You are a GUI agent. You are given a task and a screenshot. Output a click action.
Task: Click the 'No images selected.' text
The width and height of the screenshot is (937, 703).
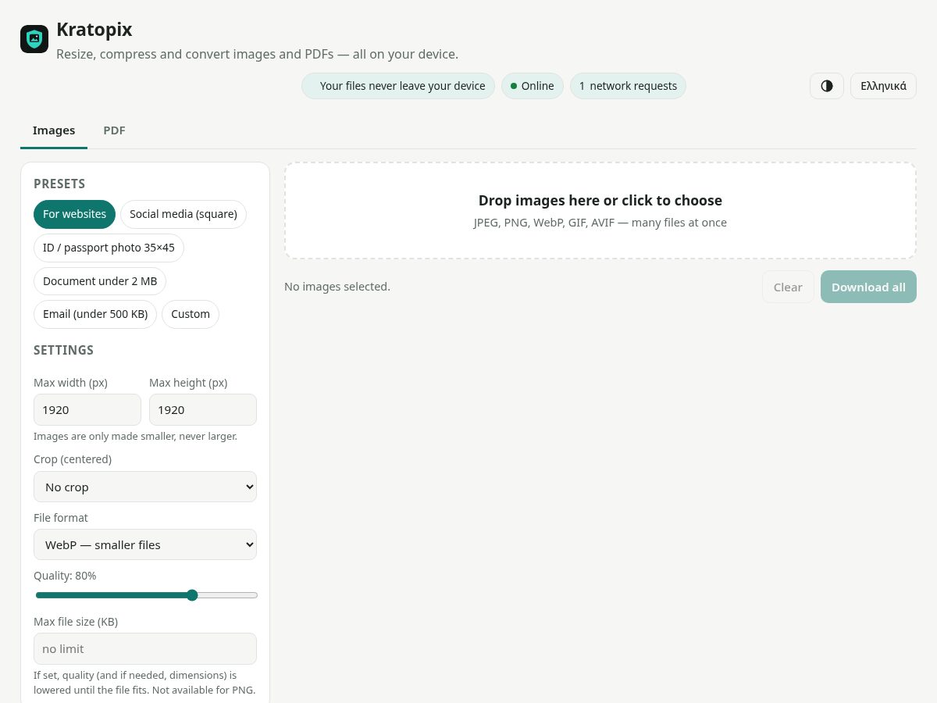337,287
